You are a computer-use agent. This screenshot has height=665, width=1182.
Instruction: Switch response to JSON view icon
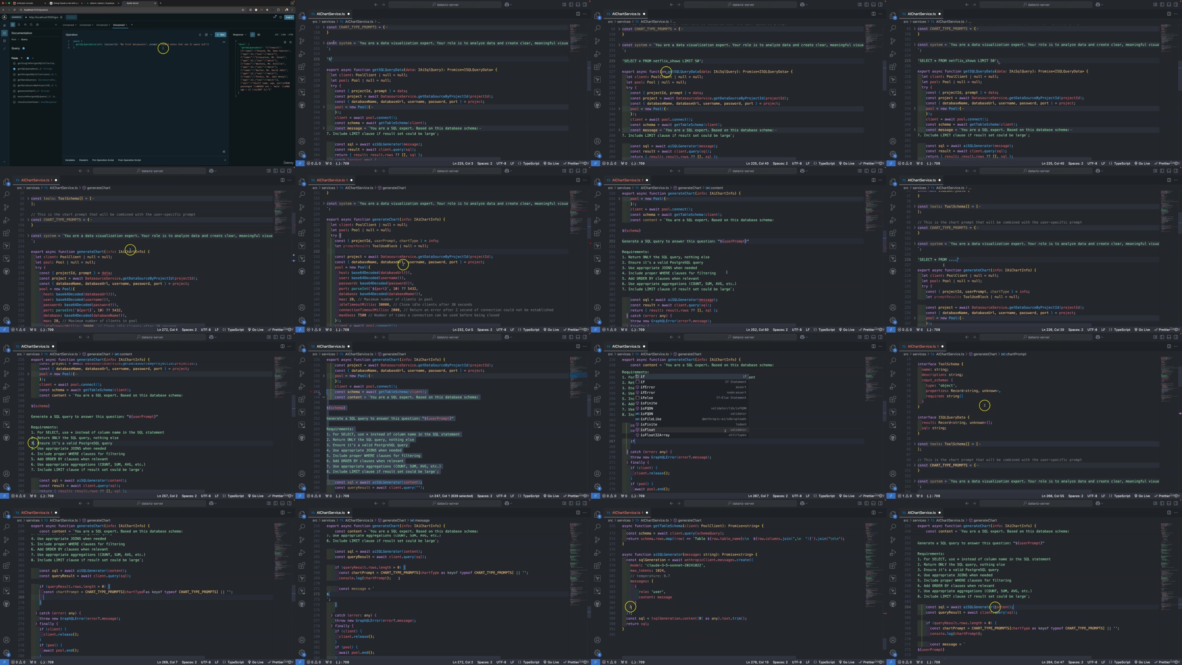(x=253, y=35)
